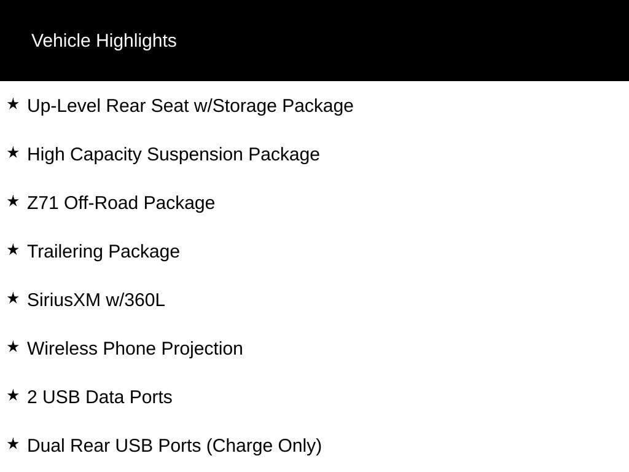Click the star beside High Capacity Suspension
Viewport: 629px width, 472px height.
[x=13, y=152]
